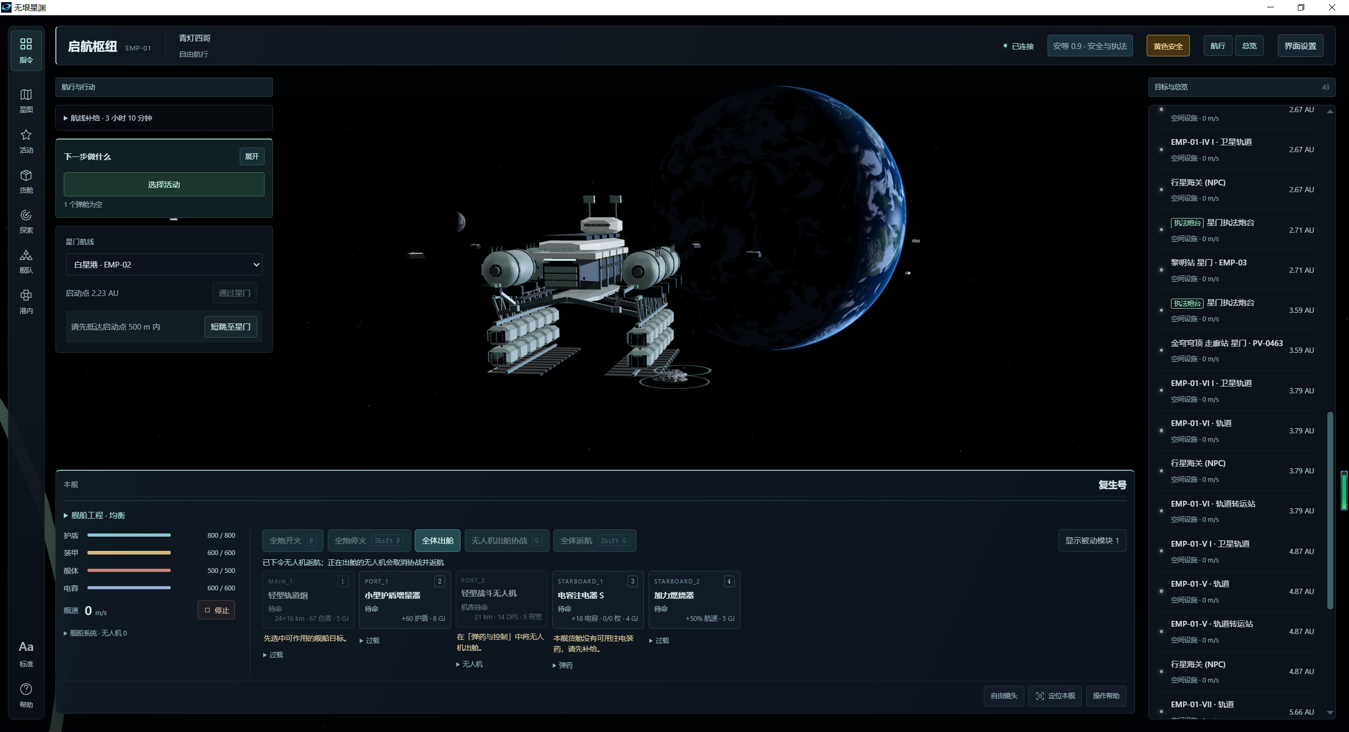The width and height of the screenshot is (1349, 732).
Task: Expand 弹药 under 电容注电器 S
Action: 562,665
